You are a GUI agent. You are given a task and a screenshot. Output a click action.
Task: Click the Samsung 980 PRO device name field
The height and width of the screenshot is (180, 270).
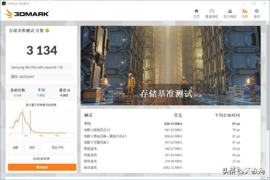(40, 68)
